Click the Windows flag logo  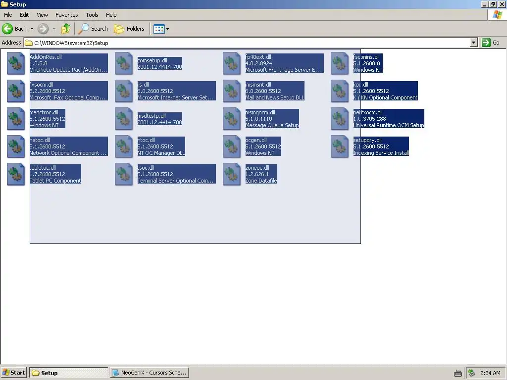(497, 15)
